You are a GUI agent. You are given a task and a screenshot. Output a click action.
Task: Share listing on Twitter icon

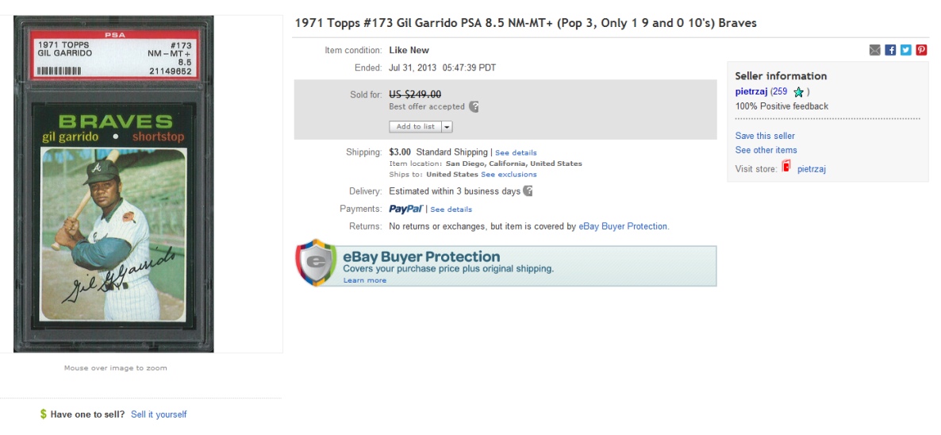905,50
